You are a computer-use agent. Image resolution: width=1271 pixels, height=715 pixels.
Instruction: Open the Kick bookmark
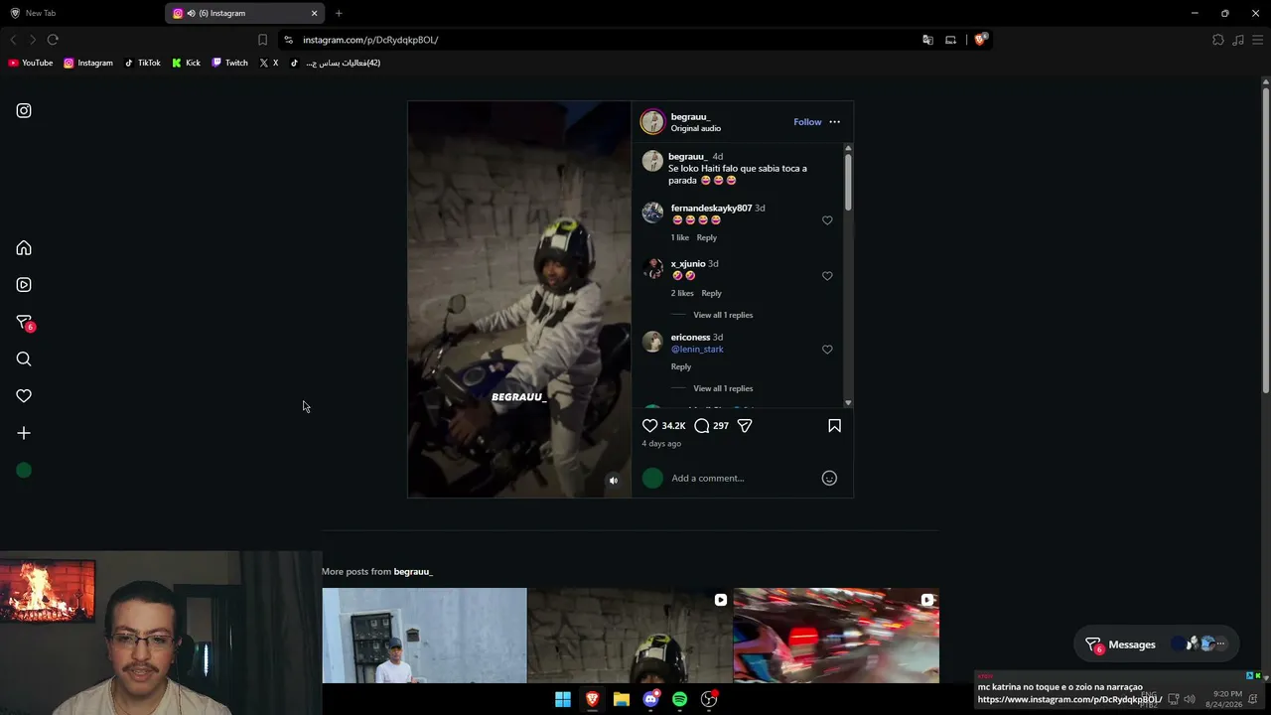click(186, 64)
